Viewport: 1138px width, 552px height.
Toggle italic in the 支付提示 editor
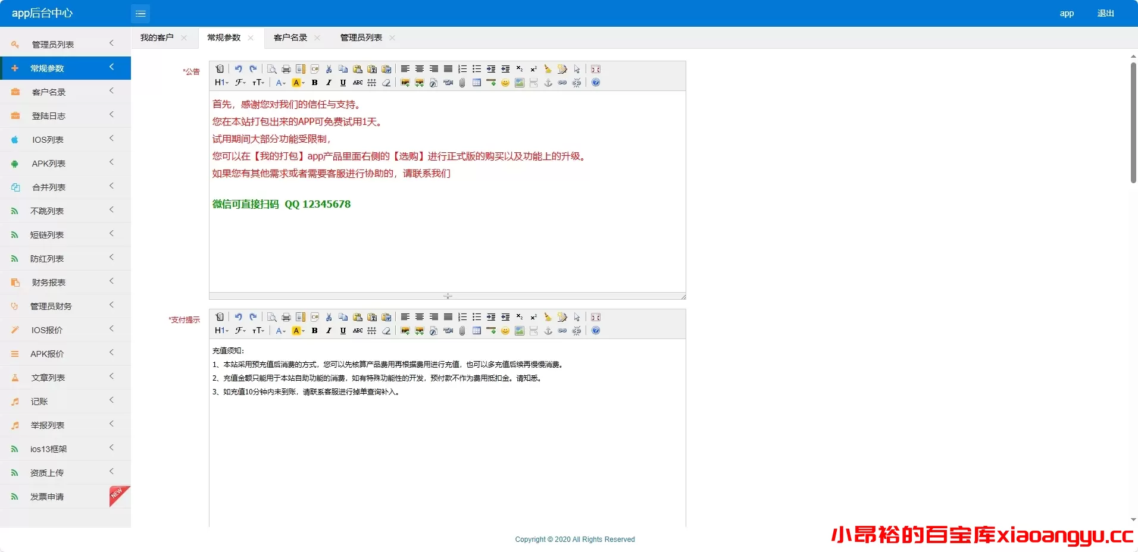[x=329, y=331]
